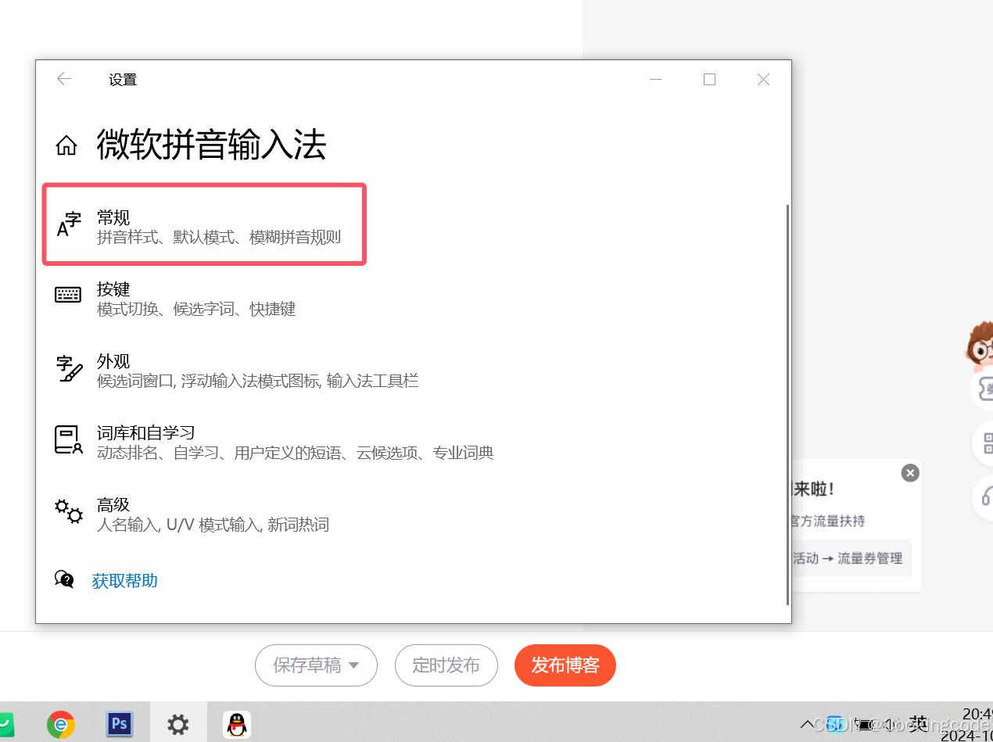Click the 获取帮助 help link
Image resolution: width=993 pixels, height=742 pixels.
coord(125,580)
